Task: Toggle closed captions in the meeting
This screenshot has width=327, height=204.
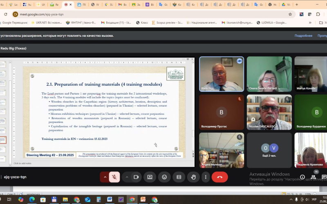Action: tap(179, 177)
